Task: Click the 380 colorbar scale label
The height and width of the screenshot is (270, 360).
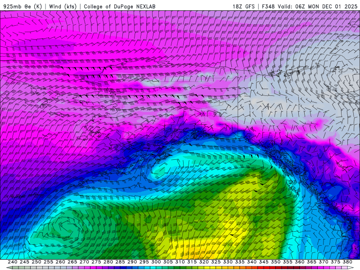Action: coord(347,262)
